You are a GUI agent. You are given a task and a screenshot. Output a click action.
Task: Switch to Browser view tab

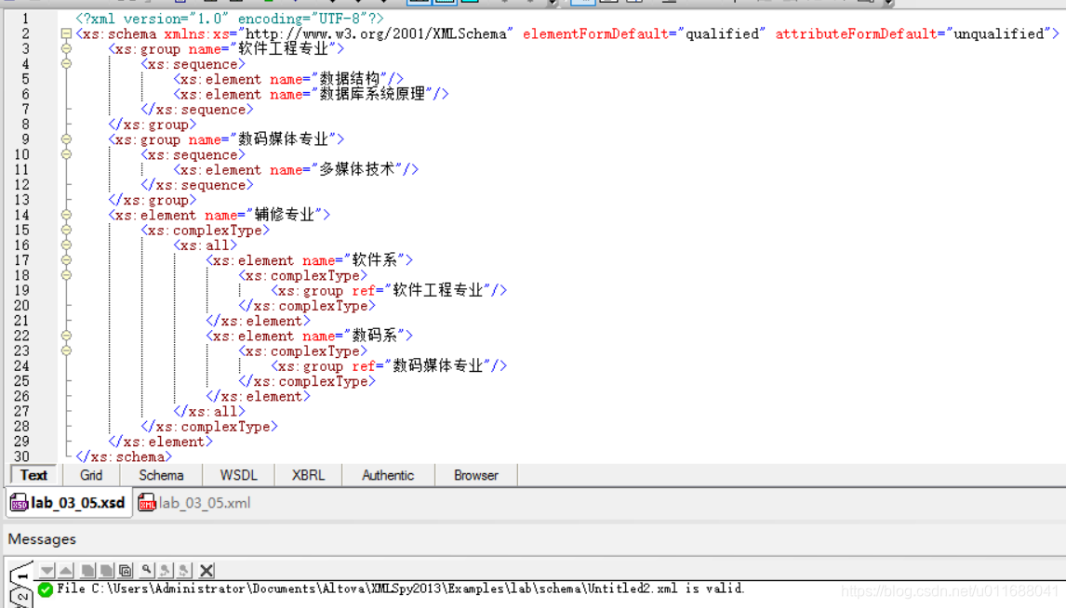coord(476,476)
